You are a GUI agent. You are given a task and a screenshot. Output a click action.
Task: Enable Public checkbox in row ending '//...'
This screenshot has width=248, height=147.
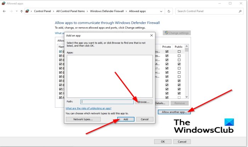(179, 68)
